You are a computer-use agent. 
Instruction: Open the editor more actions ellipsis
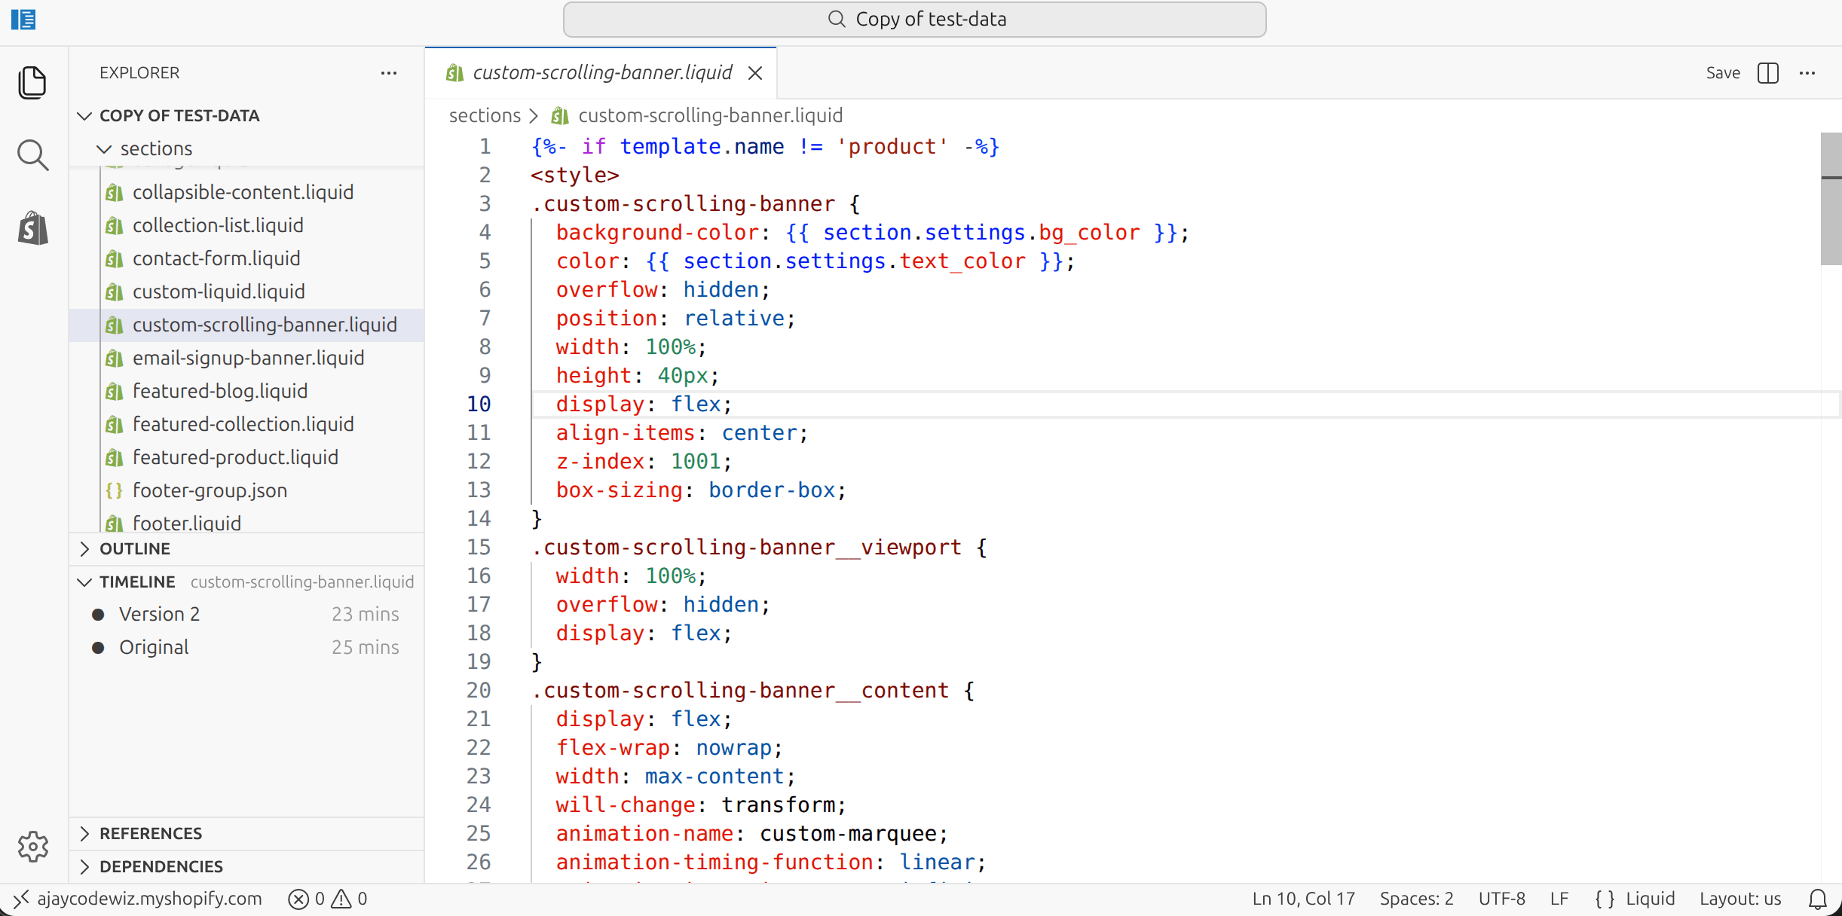1807,73
